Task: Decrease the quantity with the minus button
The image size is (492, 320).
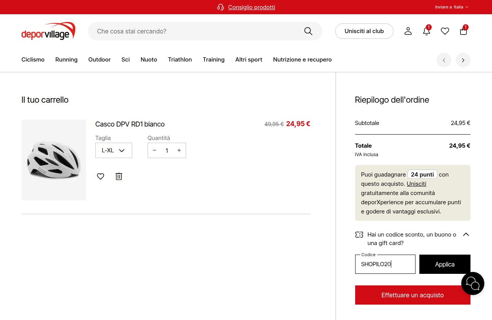Action: [x=155, y=150]
